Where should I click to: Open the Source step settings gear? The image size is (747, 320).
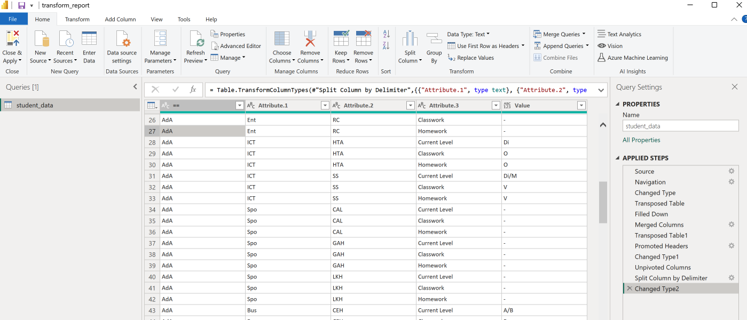point(732,171)
